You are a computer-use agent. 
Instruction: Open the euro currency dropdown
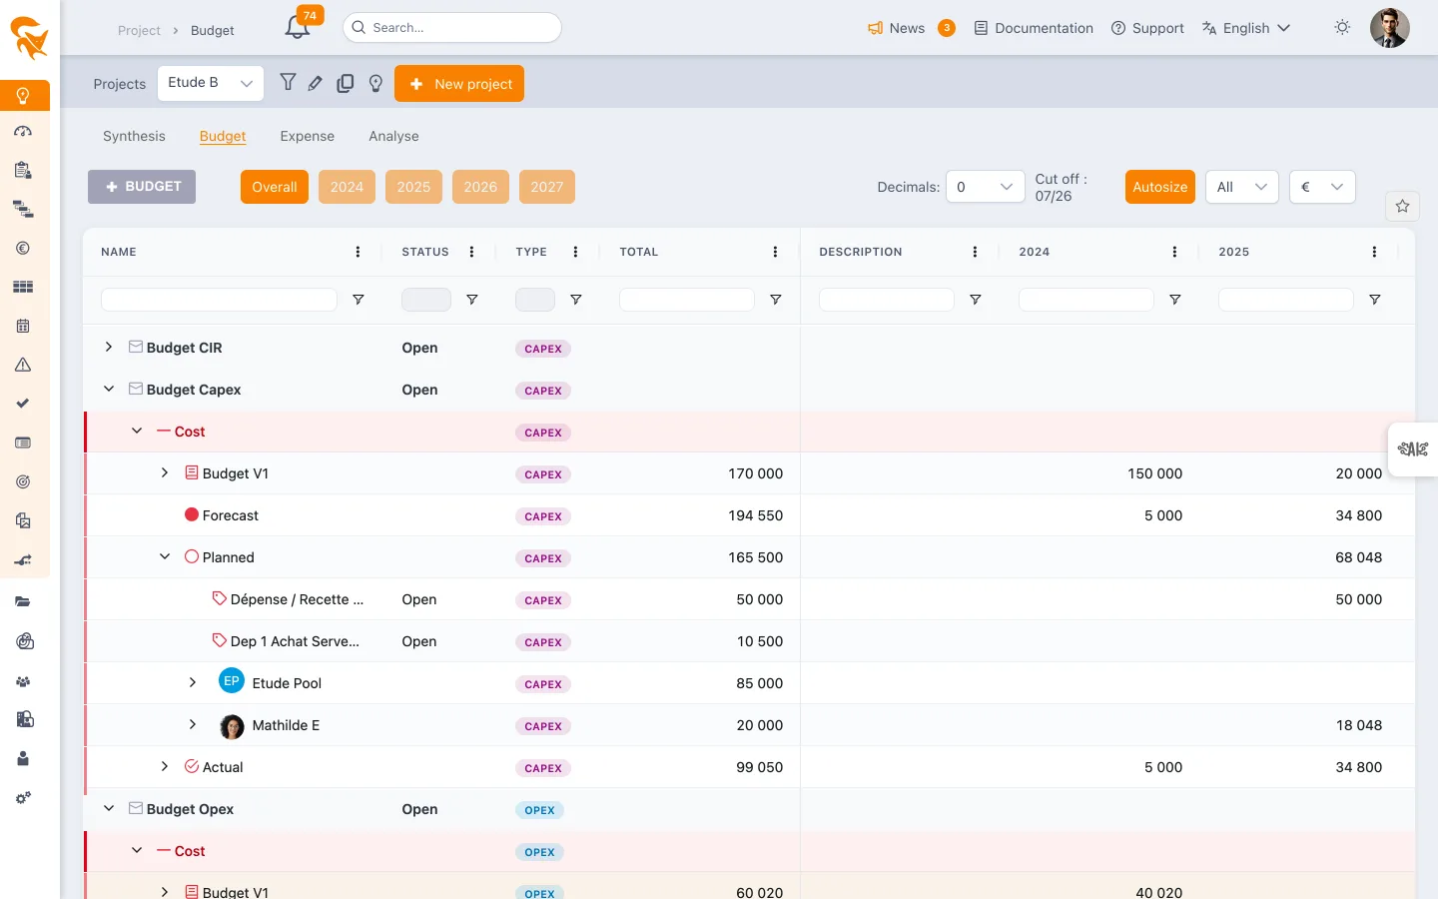1322,187
